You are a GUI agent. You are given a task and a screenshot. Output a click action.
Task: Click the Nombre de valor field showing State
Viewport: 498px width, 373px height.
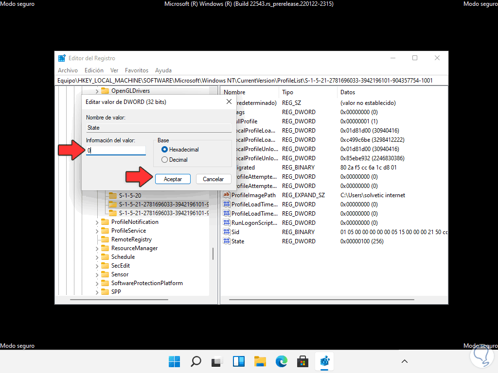(159, 128)
